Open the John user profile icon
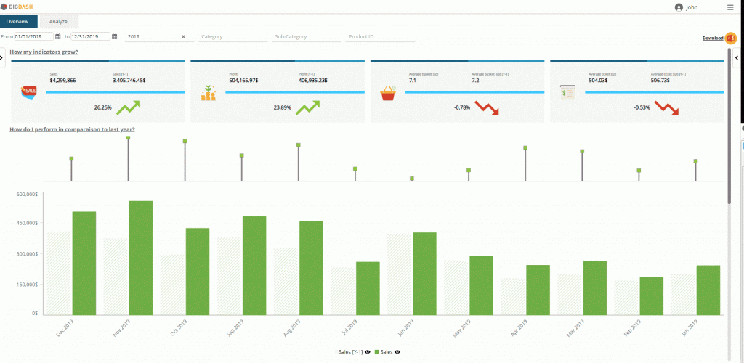The height and width of the screenshot is (363, 744). point(679,7)
